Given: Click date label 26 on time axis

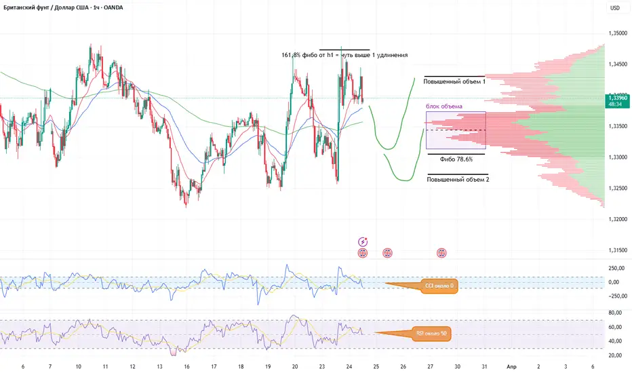Looking at the screenshot, I should pyautogui.click(x=403, y=366).
